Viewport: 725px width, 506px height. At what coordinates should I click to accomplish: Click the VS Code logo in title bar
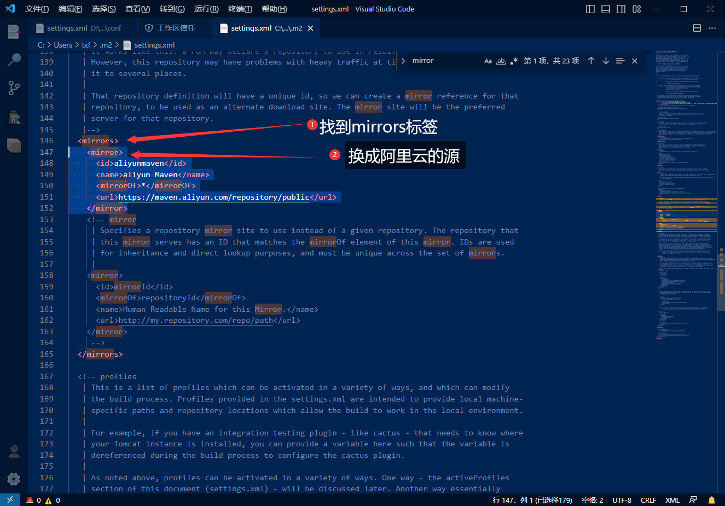coord(10,9)
